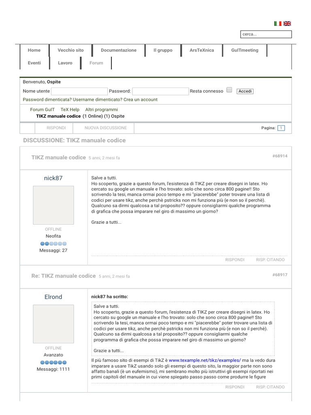The height and width of the screenshot is (415, 311).
Task: Go to page 1 of discussion
Action: tap(281, 128)
